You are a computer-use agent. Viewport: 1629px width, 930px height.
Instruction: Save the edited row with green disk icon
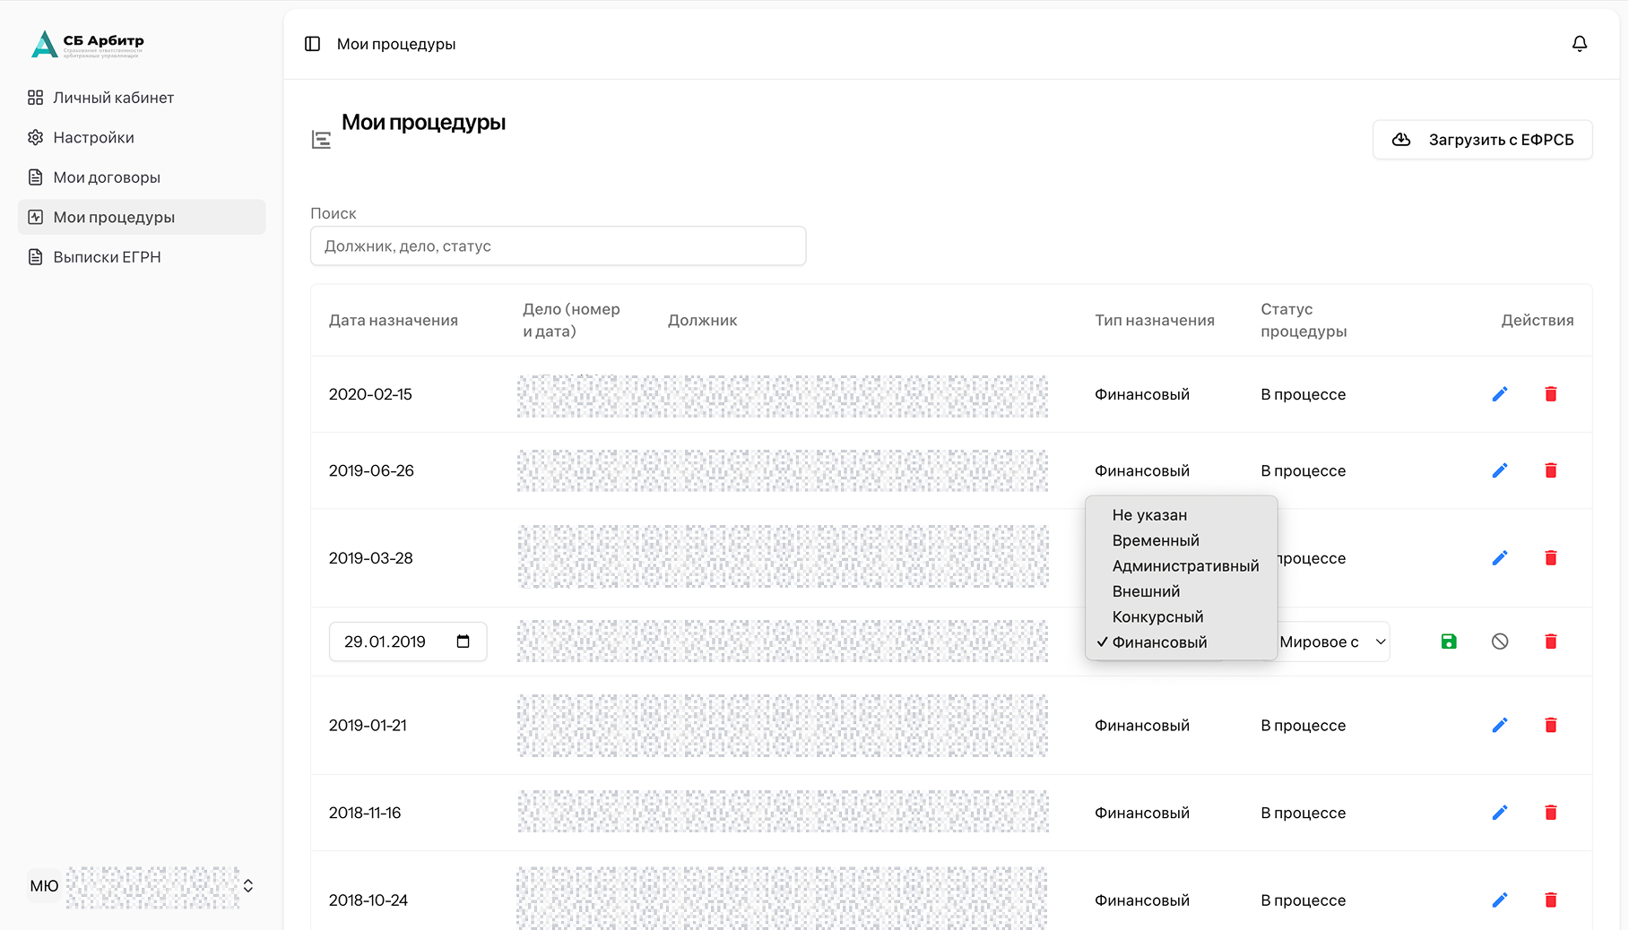pyautogui.click(x=1449, y=642)
